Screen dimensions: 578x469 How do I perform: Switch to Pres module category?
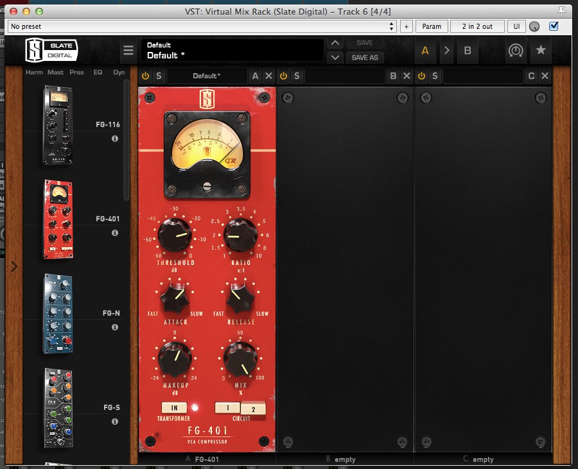[76, 72]
